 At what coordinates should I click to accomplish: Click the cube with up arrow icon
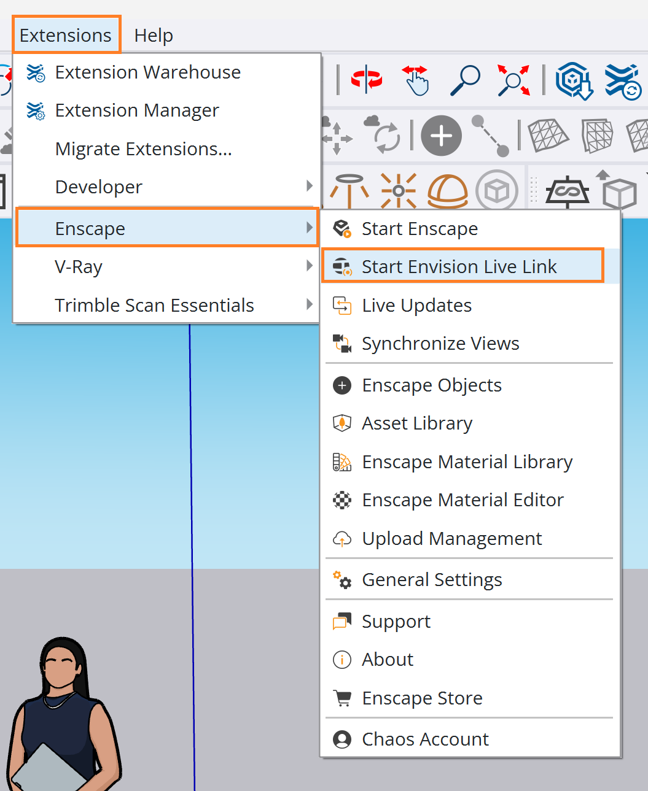click(616, 190)
